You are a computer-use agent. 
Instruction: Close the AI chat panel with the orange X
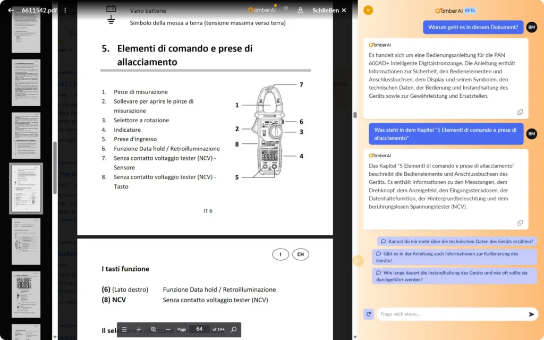(x=368, y=10)
